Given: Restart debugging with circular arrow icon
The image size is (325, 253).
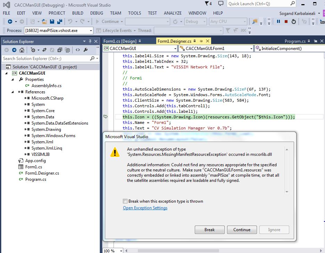Looking at the screenshot, I should point(293,21).
